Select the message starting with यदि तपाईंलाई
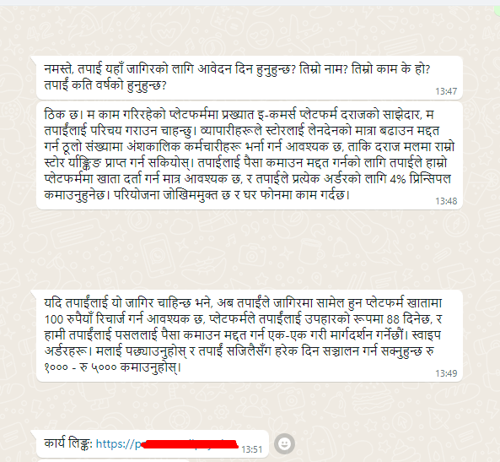Viewport: 500px width, 462px height. 250,336
